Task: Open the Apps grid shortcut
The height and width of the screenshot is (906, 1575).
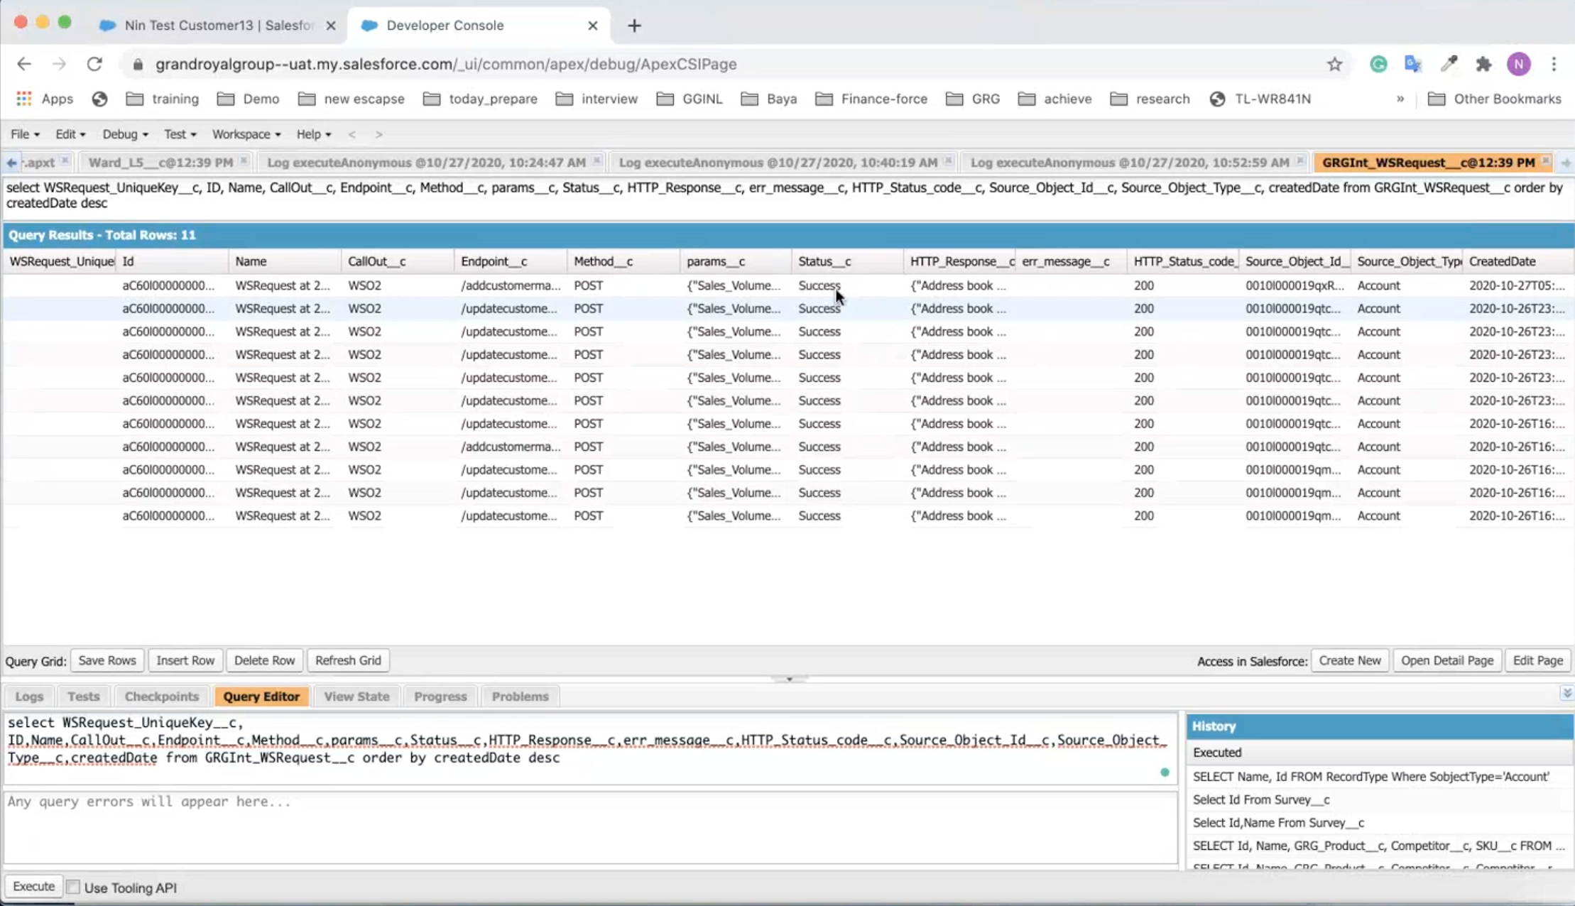Action: [24, 99]
